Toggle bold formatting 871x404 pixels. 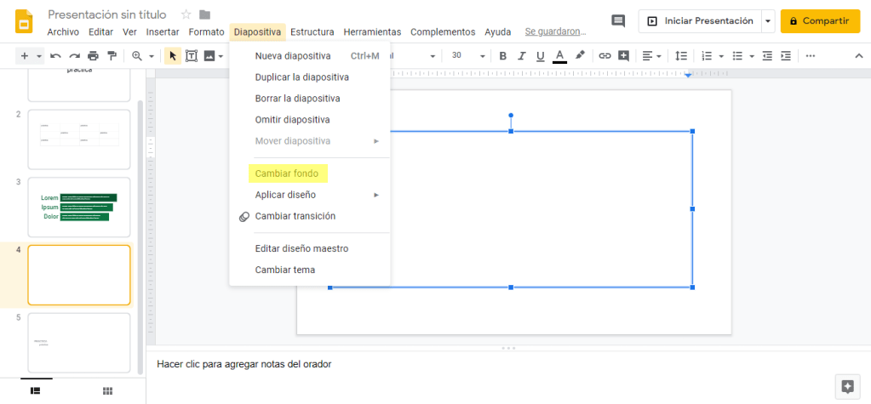[x=502, y=56]
